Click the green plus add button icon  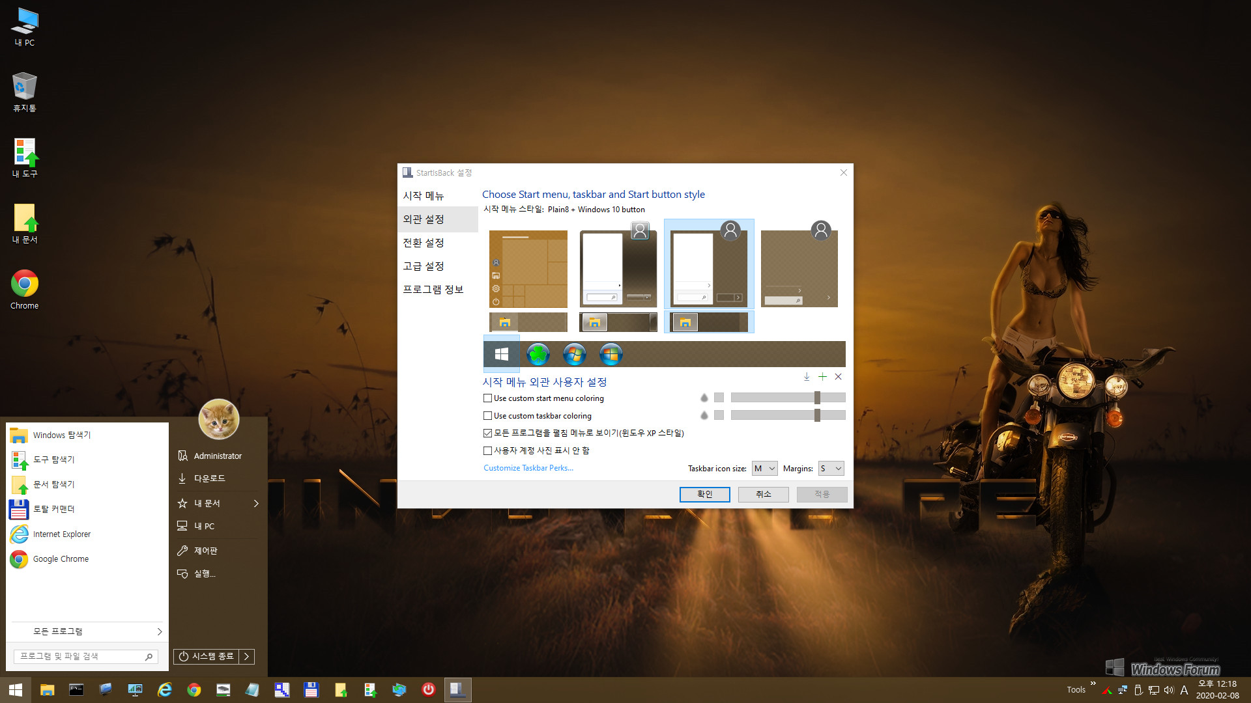tap(822, 377)
